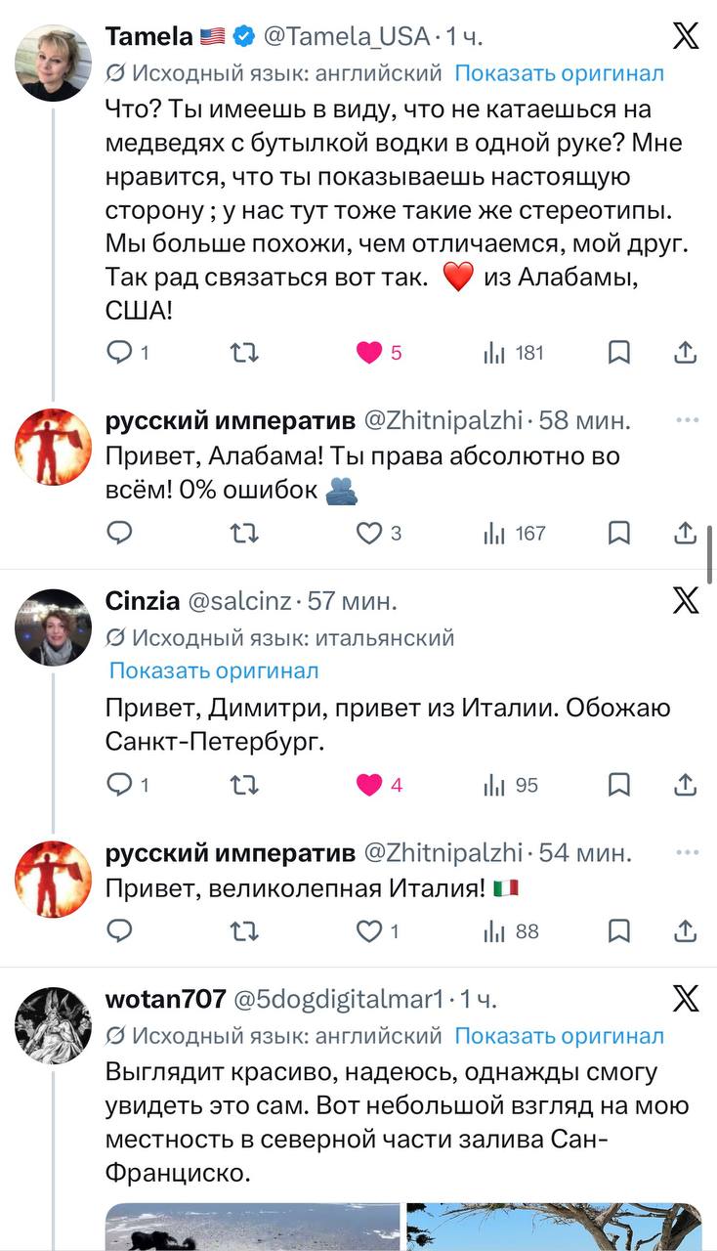Retweet Tamela's post
The height and width of the screenshot is (1251, 717).
[243, 353]
